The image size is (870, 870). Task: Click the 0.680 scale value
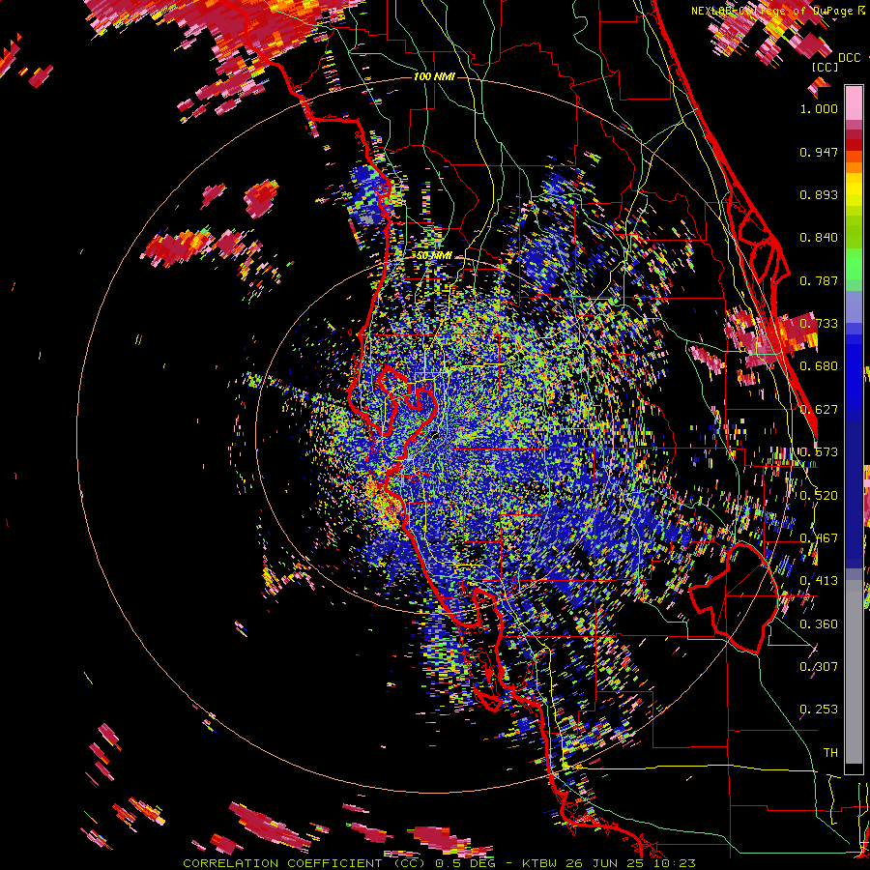[x=819, y=365]
